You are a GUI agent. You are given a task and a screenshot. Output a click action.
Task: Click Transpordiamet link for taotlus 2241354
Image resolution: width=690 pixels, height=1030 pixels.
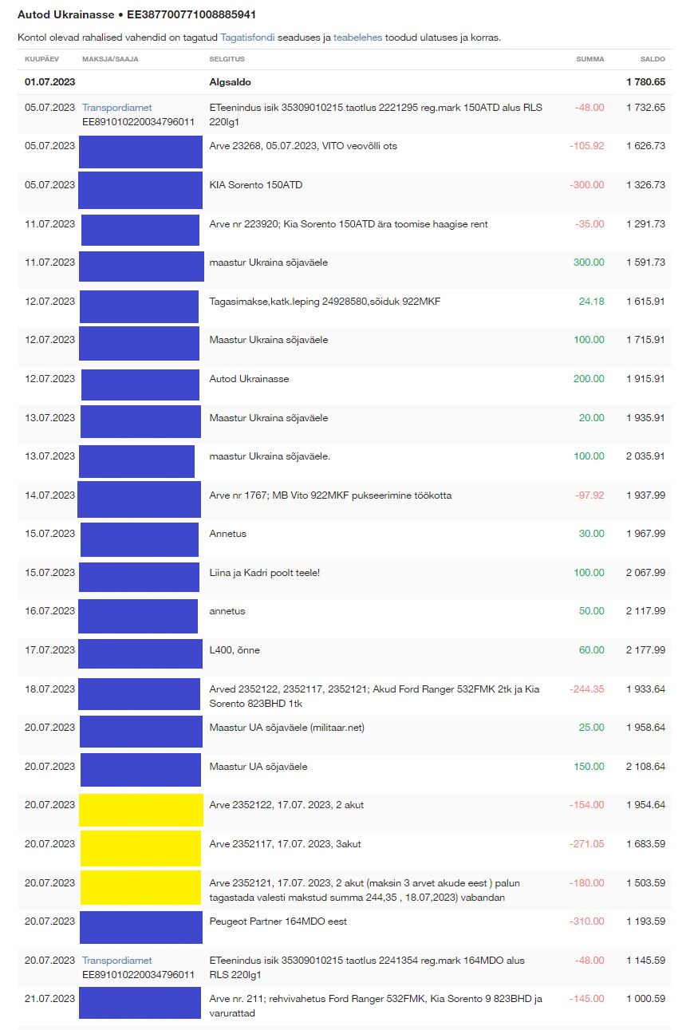[x=116, y=961]
